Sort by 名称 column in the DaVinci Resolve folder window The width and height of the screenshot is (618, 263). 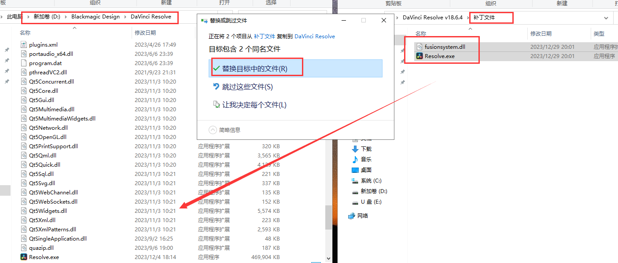[25, 33]
